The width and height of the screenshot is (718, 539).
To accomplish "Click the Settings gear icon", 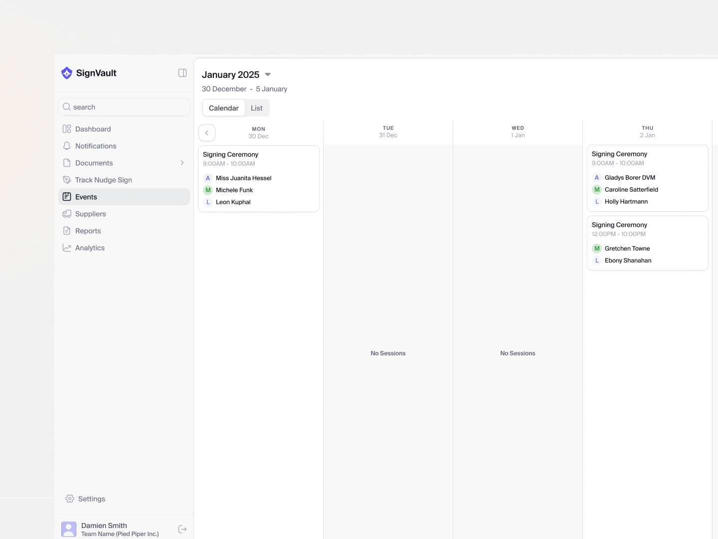I will click(70, 499).
